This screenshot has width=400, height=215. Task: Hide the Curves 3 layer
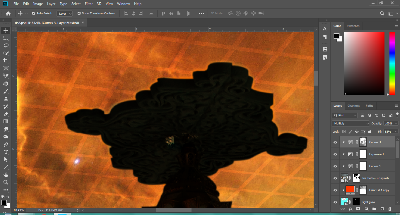pos(335,142)
